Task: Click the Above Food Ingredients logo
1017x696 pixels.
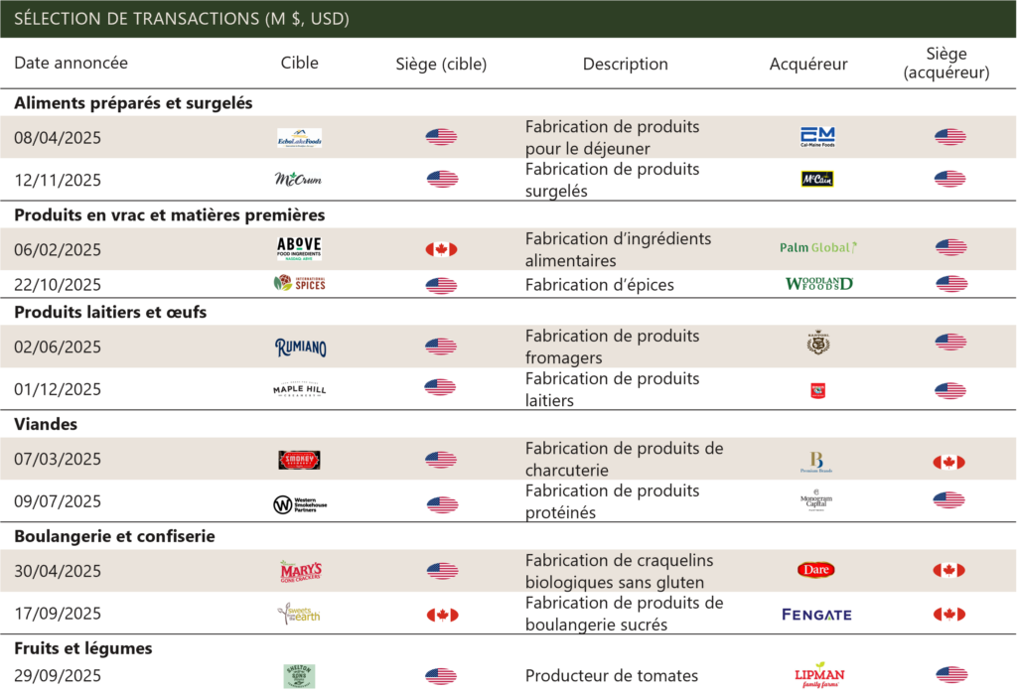Action: point(299,248)
